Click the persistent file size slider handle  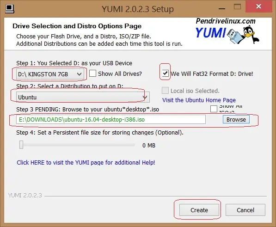(21, 145)
